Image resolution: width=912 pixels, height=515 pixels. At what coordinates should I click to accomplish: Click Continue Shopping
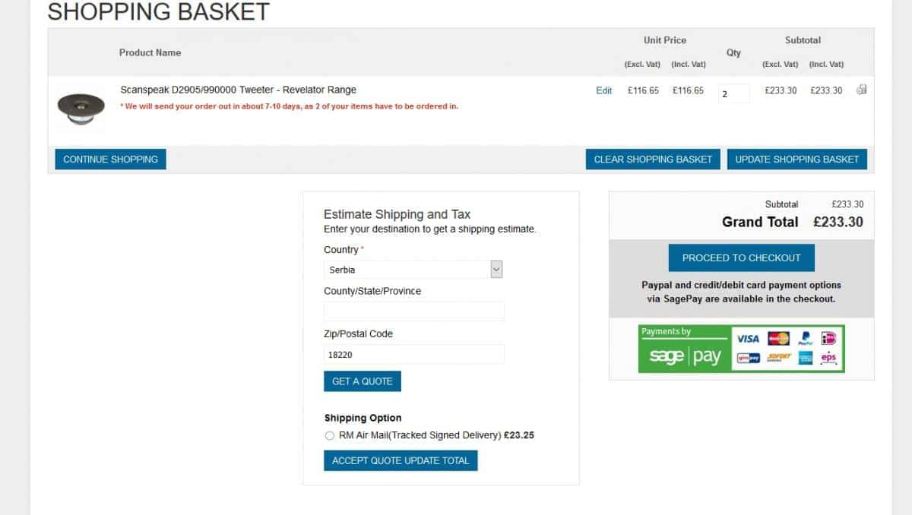click(110, 160)
